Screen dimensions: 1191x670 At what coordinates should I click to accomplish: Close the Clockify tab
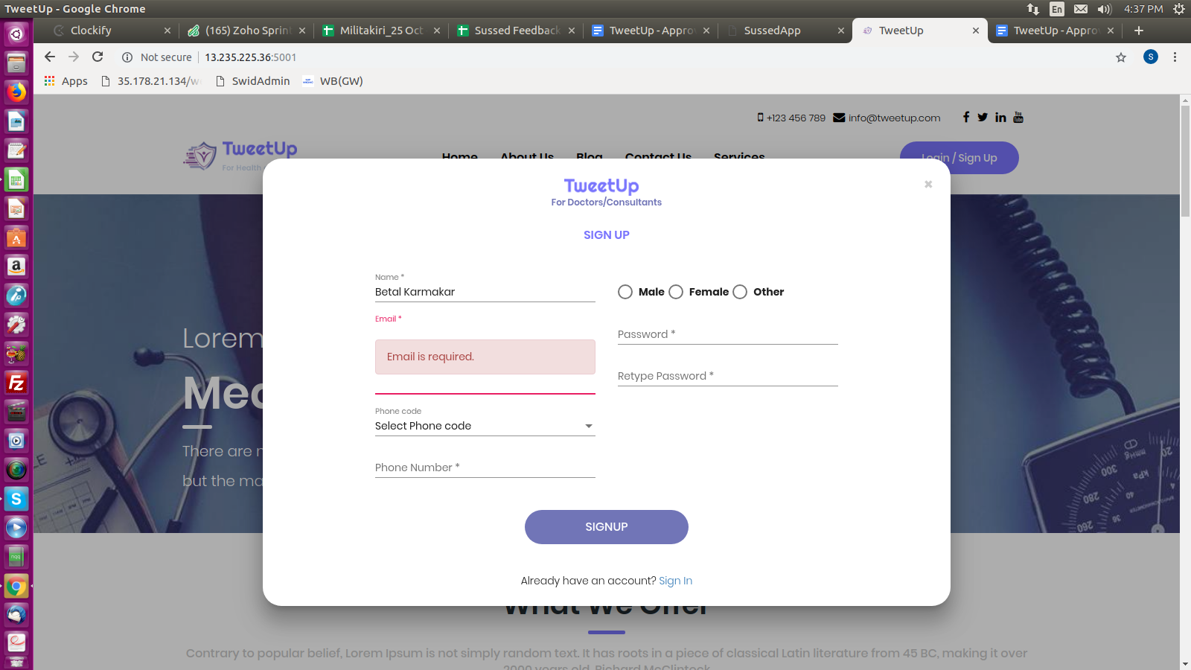[167, 31]
